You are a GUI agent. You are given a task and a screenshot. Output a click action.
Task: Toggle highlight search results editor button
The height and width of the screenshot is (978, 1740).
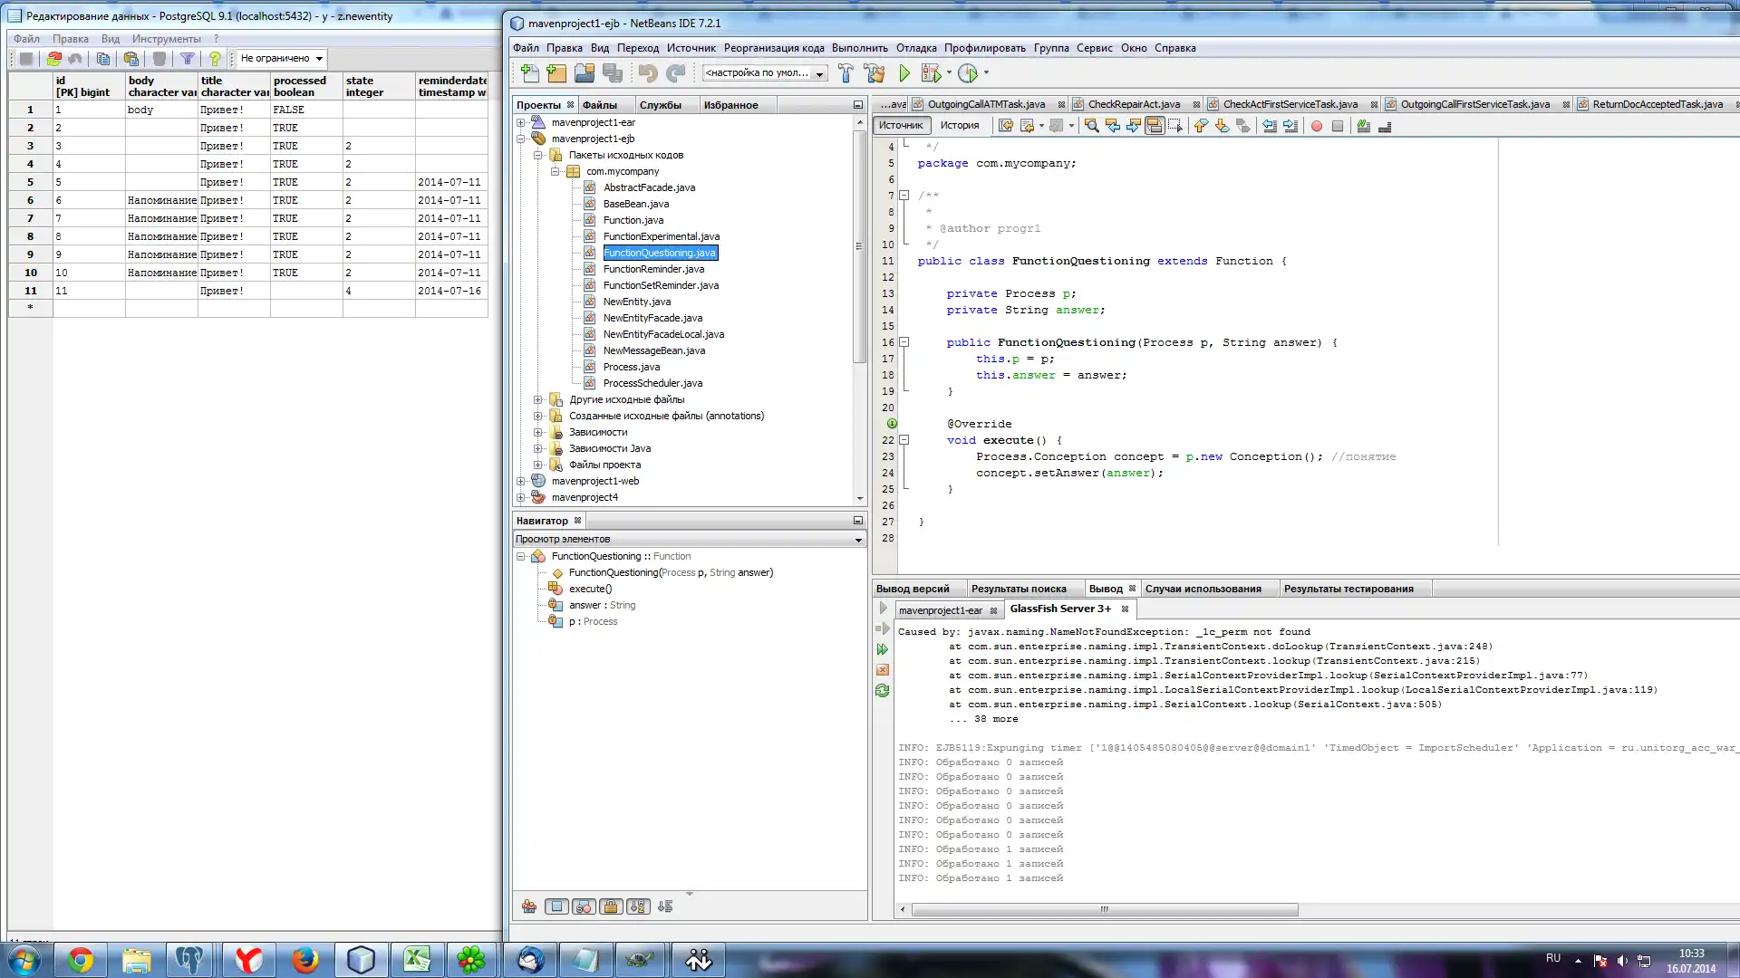(1154, 126)
